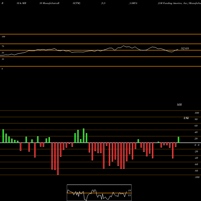
Task: Click the 60 label on MR axis
Action: pos(196,126)
